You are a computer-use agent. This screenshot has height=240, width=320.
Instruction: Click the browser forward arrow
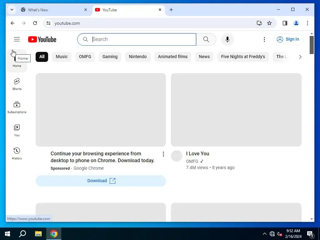24,23
